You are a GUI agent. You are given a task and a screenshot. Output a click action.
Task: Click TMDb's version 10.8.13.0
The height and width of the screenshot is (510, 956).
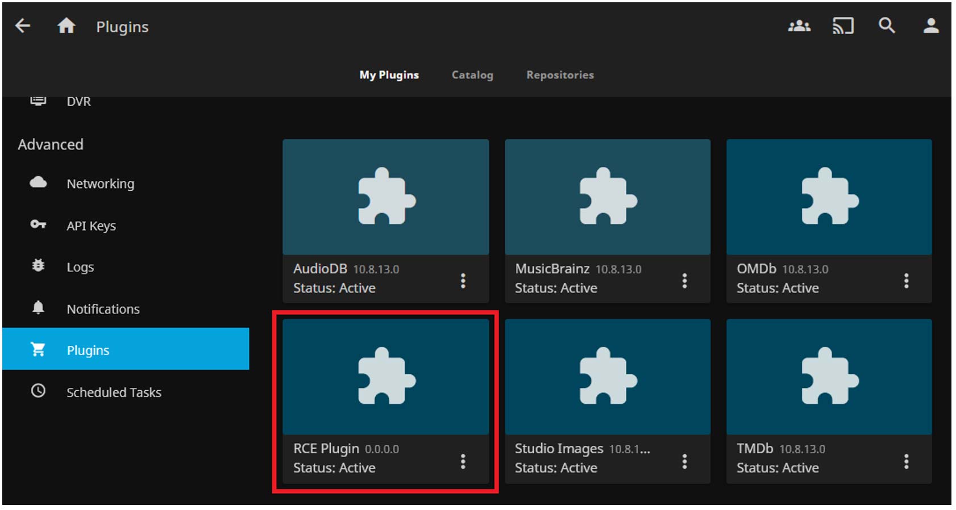coord(802,449)
